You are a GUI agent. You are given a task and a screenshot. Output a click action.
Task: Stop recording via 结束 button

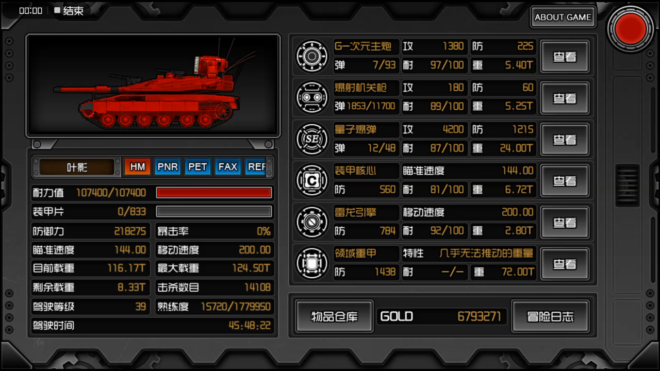click(69, 11)
